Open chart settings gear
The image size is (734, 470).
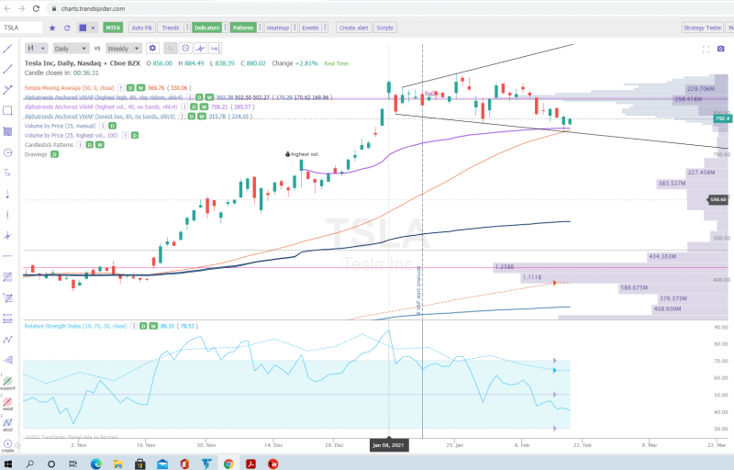point(152,49)
